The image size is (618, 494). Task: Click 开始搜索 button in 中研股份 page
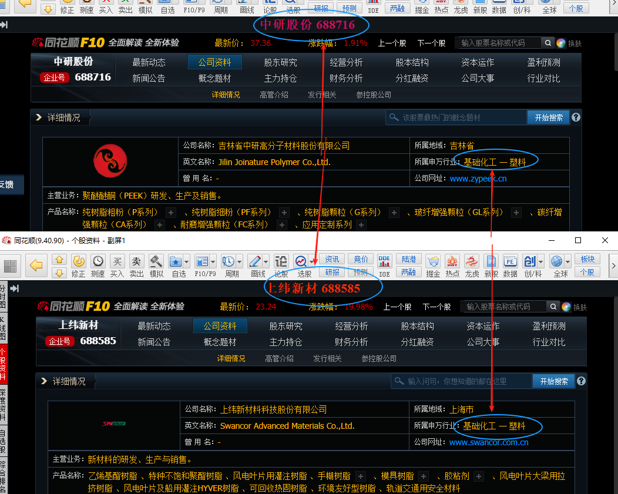(549, 117)
